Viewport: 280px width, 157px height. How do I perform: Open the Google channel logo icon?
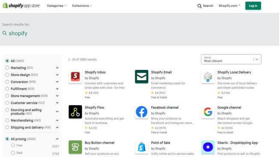[208, 112]
